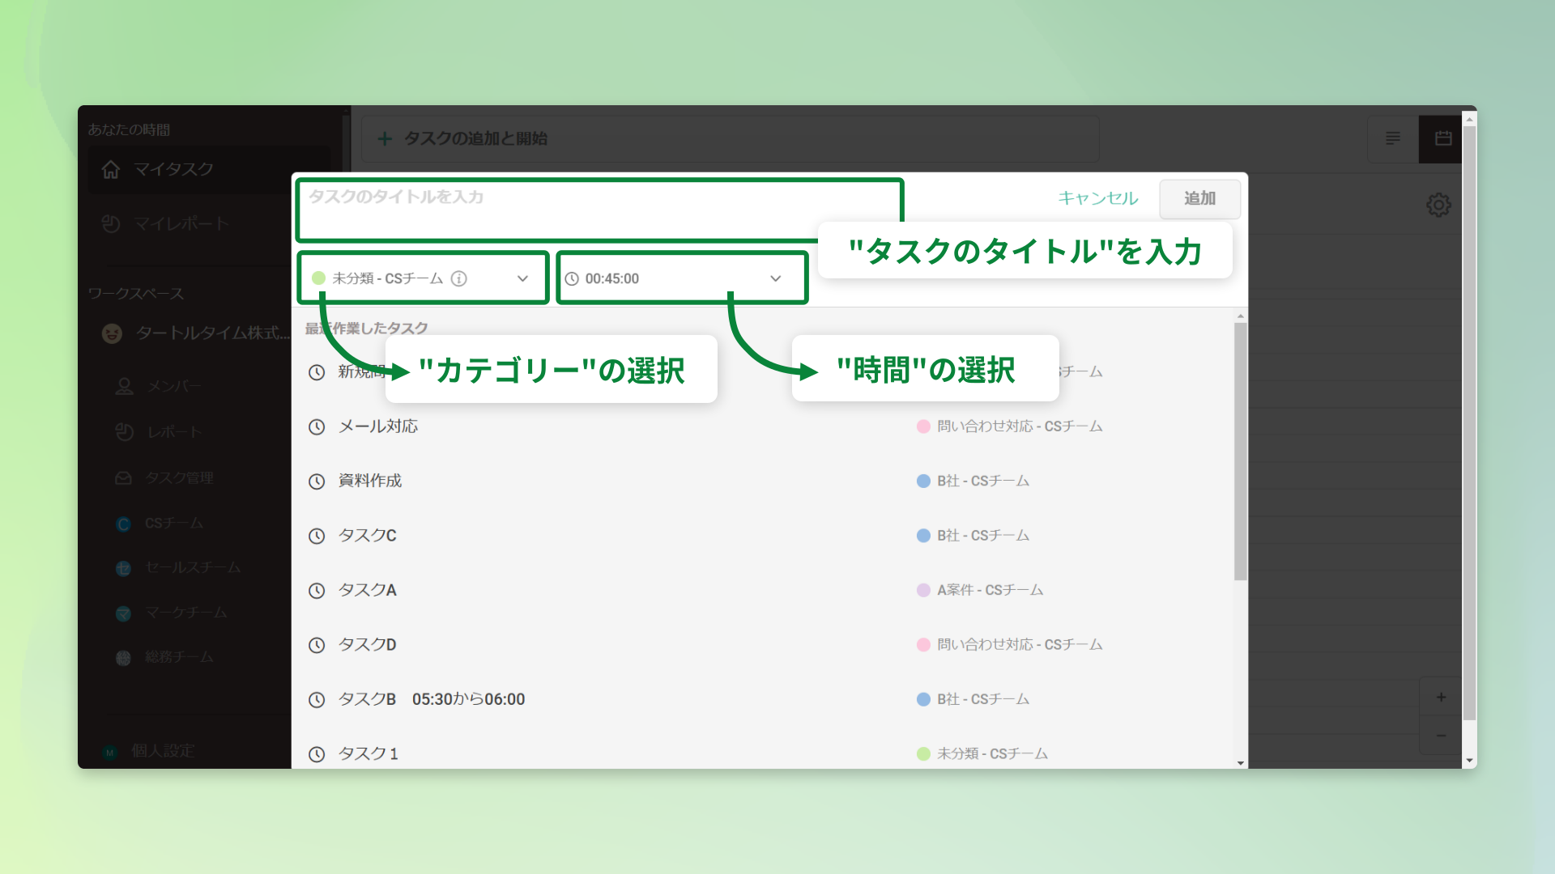The width and height of the screenshot is (1555, 874).
Task: Select the タスク管理 envelope icon
Action: 123,477
